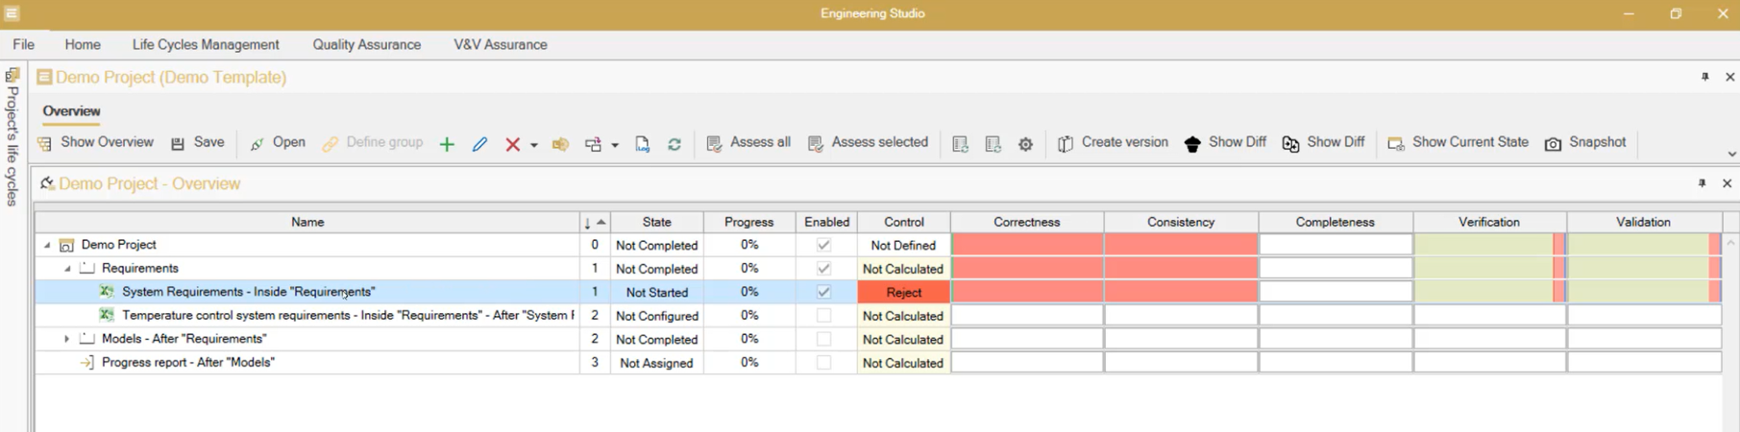Open the File menu
The image size is (1740, 432).
(x=24, y=44)
